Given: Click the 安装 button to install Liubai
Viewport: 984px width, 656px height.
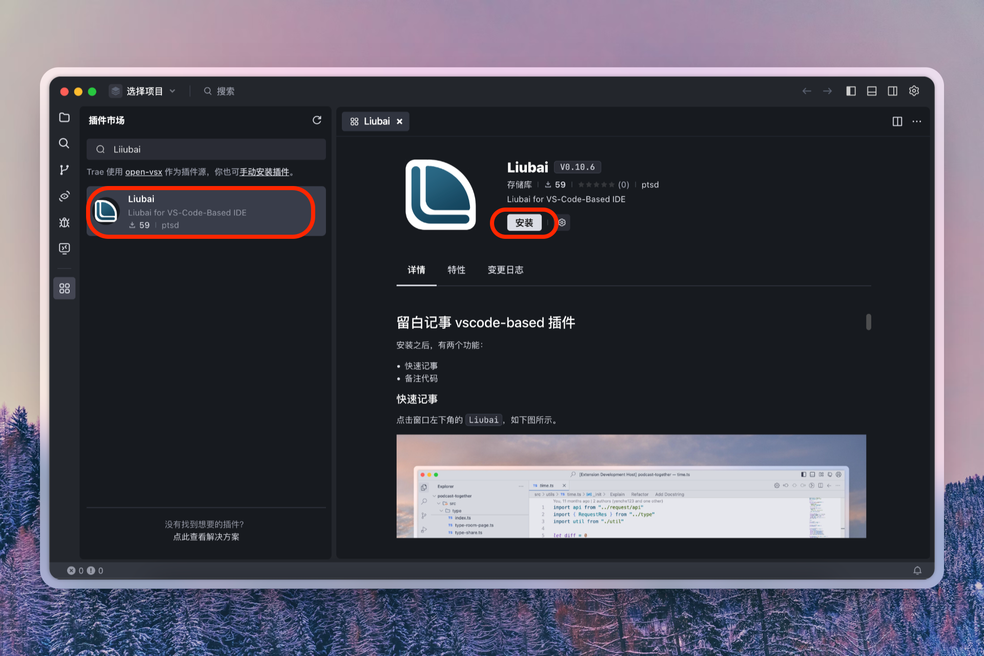Looking at the screenshot, I should coord(524,222).
